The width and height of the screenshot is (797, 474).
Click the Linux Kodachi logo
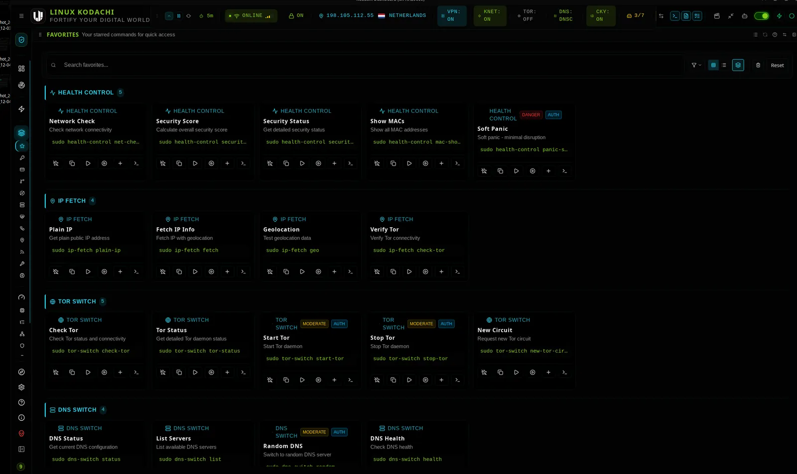(x=38, y=16)
